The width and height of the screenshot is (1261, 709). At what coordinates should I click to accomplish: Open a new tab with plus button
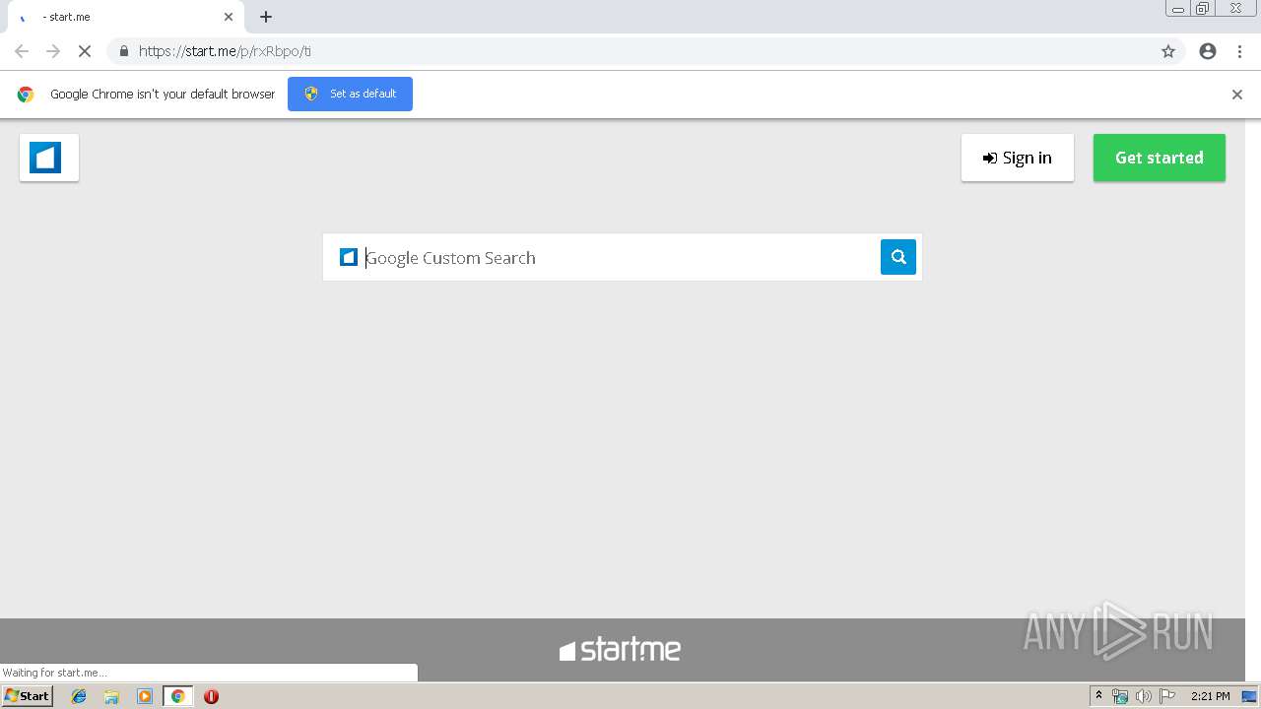[x=266, y=17]
